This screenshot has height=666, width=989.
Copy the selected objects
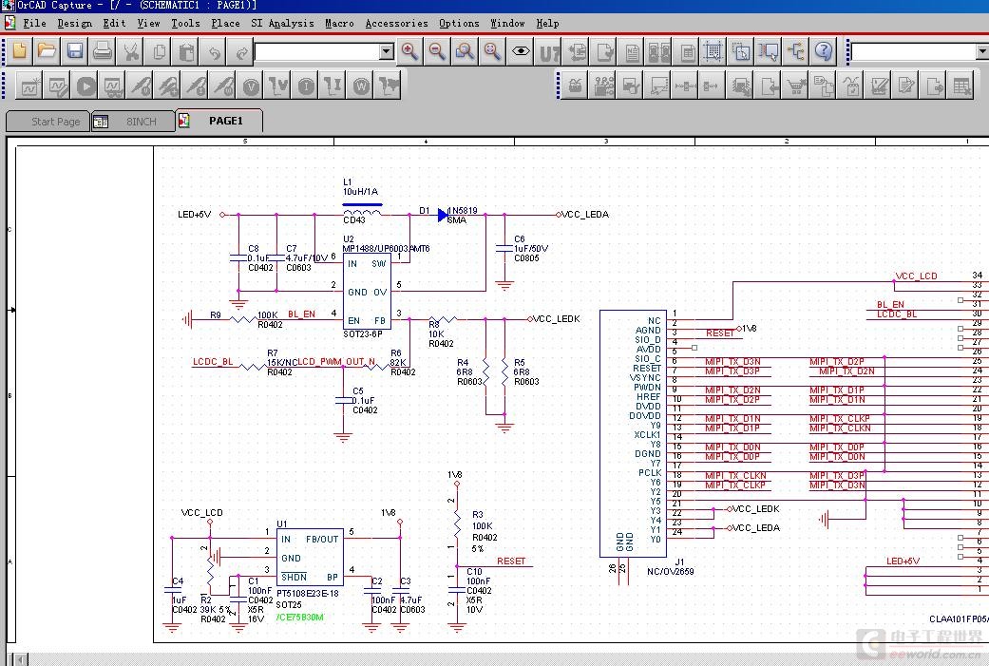159,51
